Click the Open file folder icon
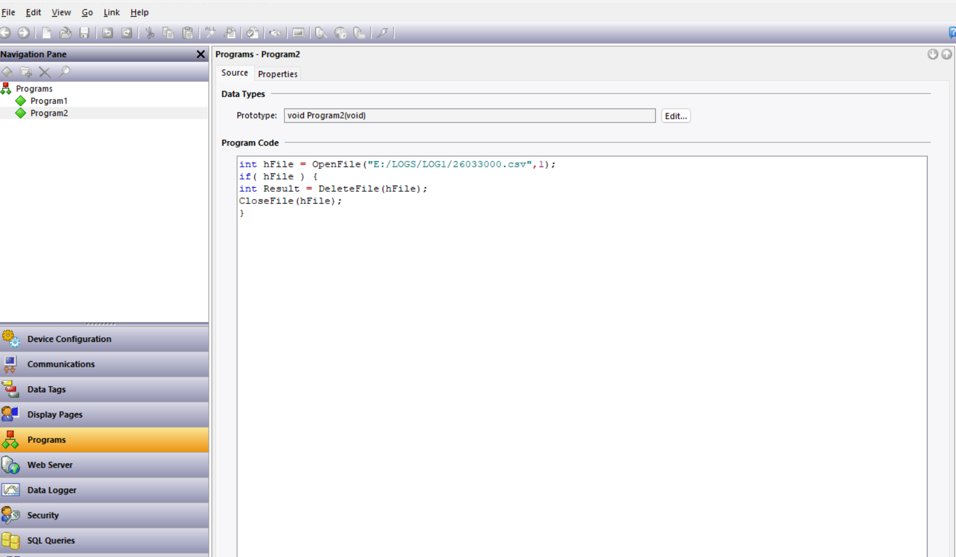Image resolution: width=956 pixels, height=557 pixels. [65, 33]
